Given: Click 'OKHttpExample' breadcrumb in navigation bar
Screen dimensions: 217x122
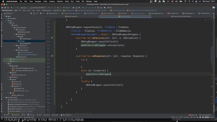Looking at the screenshot, I should [x=7, y=11].
